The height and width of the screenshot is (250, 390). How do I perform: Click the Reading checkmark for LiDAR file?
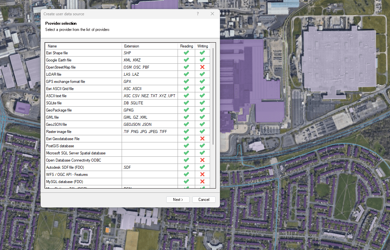point(186,74)
